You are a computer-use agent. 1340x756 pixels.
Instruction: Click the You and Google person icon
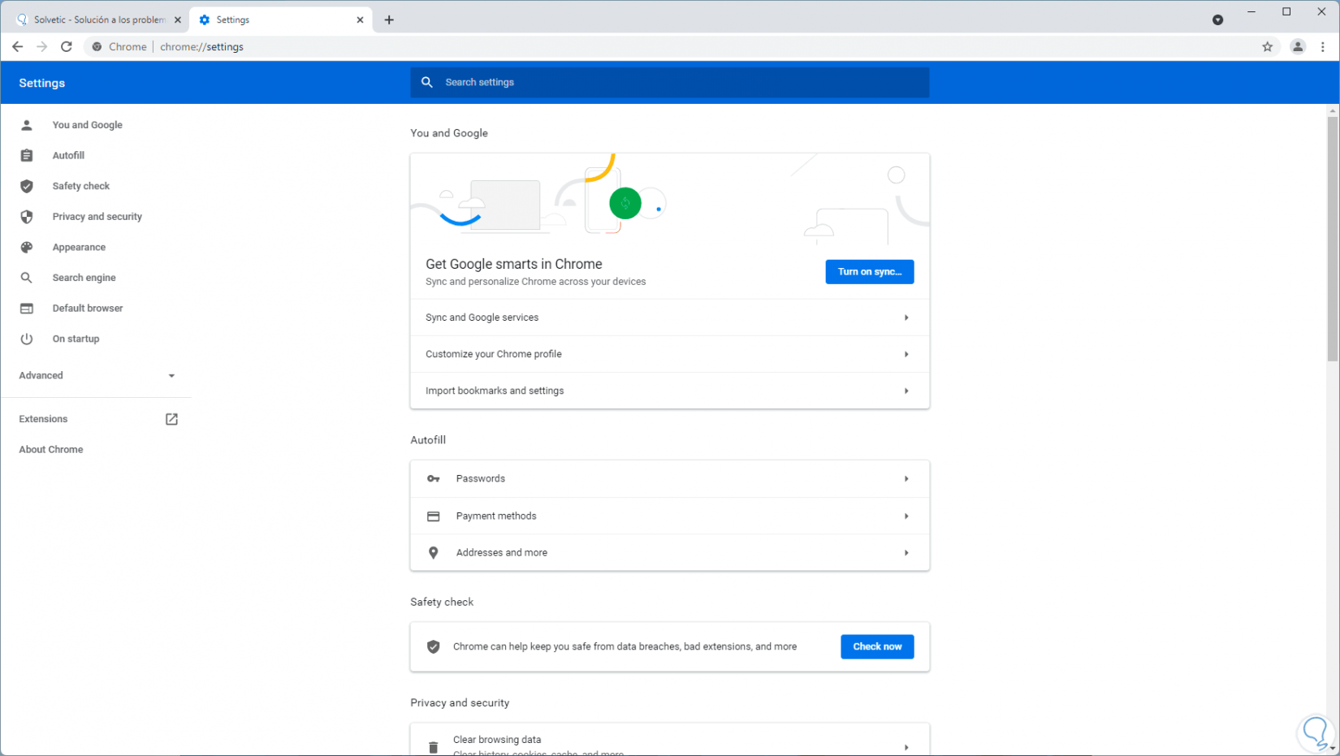click(27, 125)
